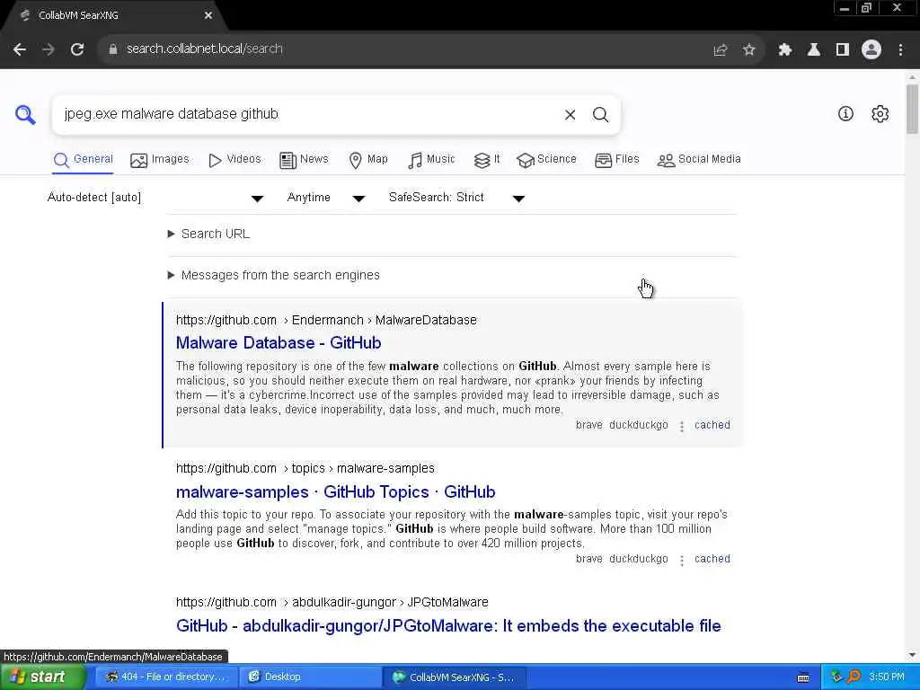The width and height of the screenshot is (920, 690).
Task: Click the search query input field
Action: (x=305, y=114)
